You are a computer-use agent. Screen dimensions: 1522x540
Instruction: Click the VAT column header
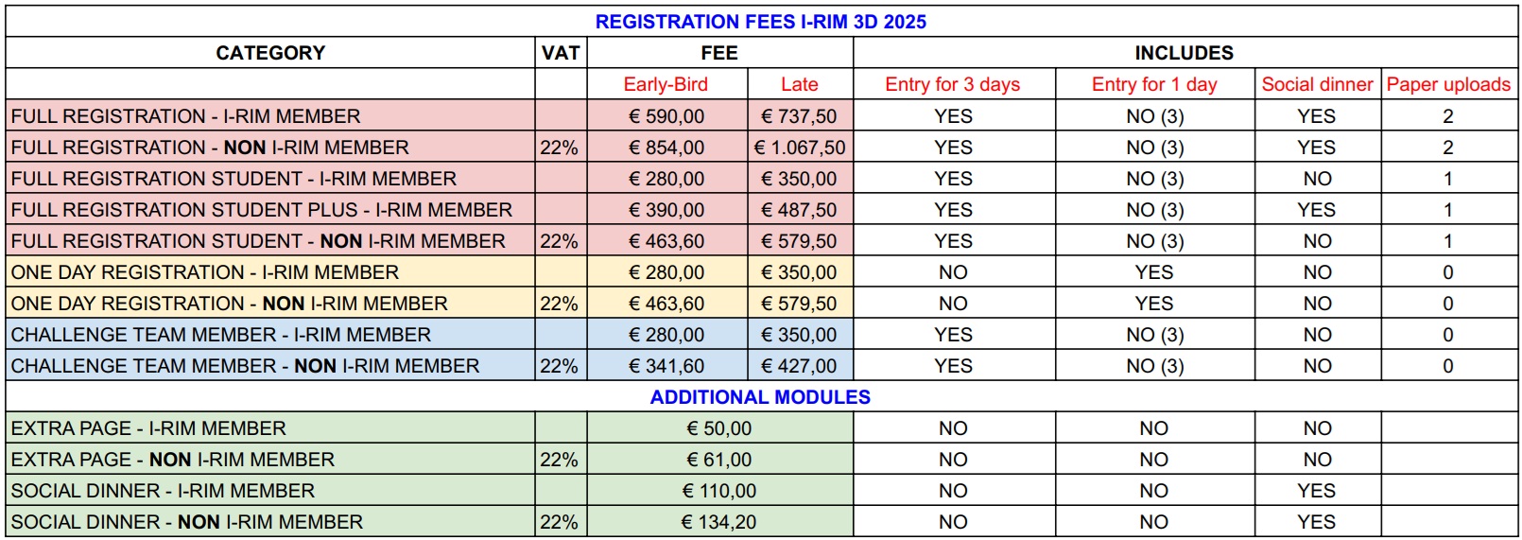[x=561, y=53]
